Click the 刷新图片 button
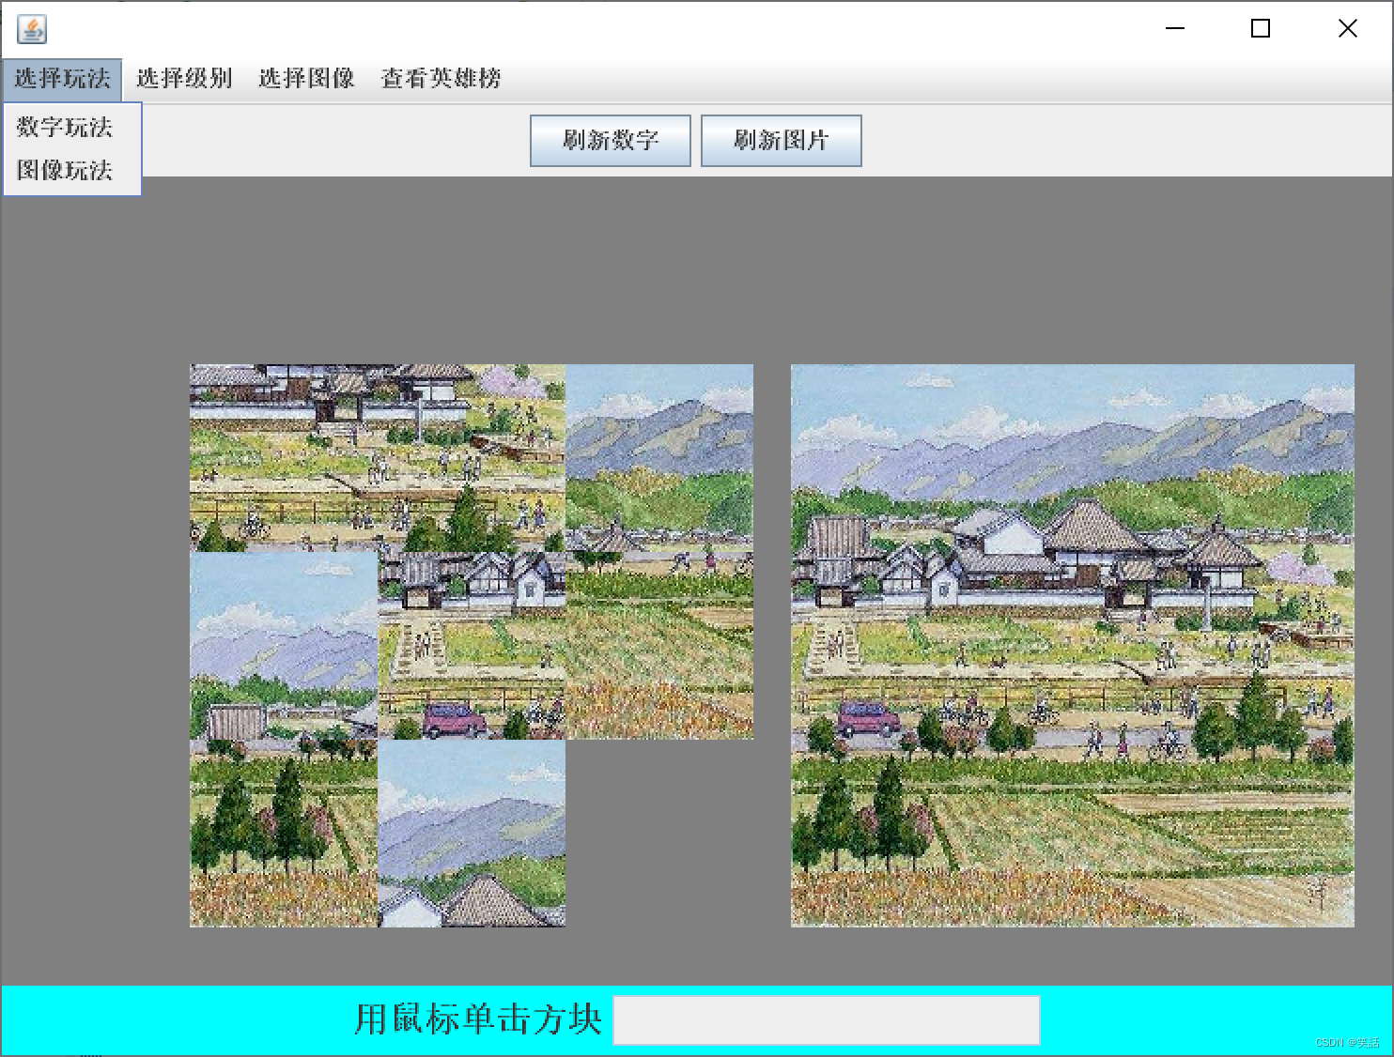 coord(782,141)
